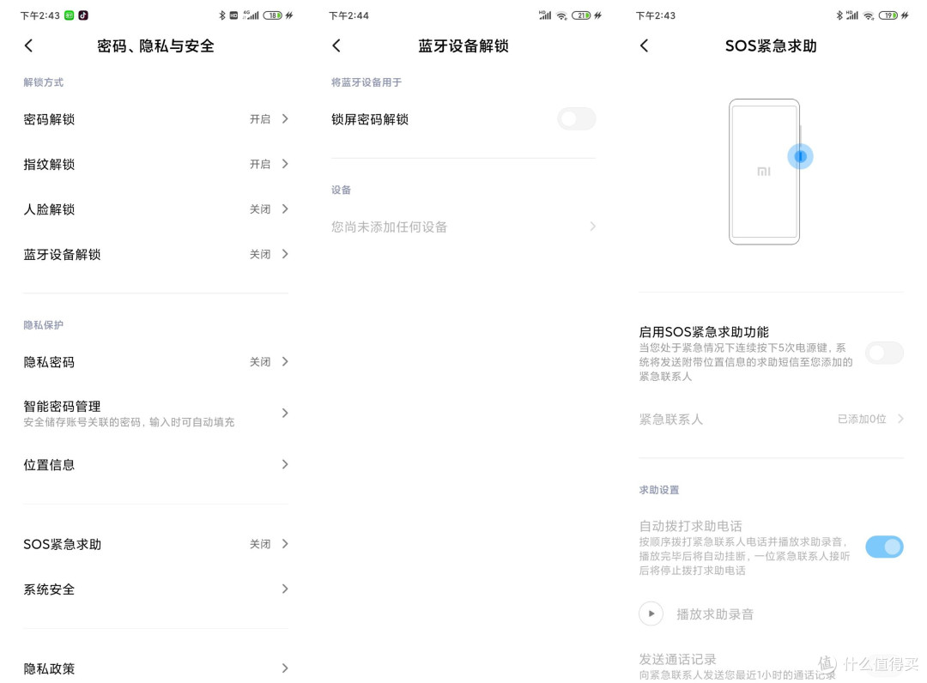
Task: Open 智能密码管理 chevron arrow
Action: pos(285,413)
